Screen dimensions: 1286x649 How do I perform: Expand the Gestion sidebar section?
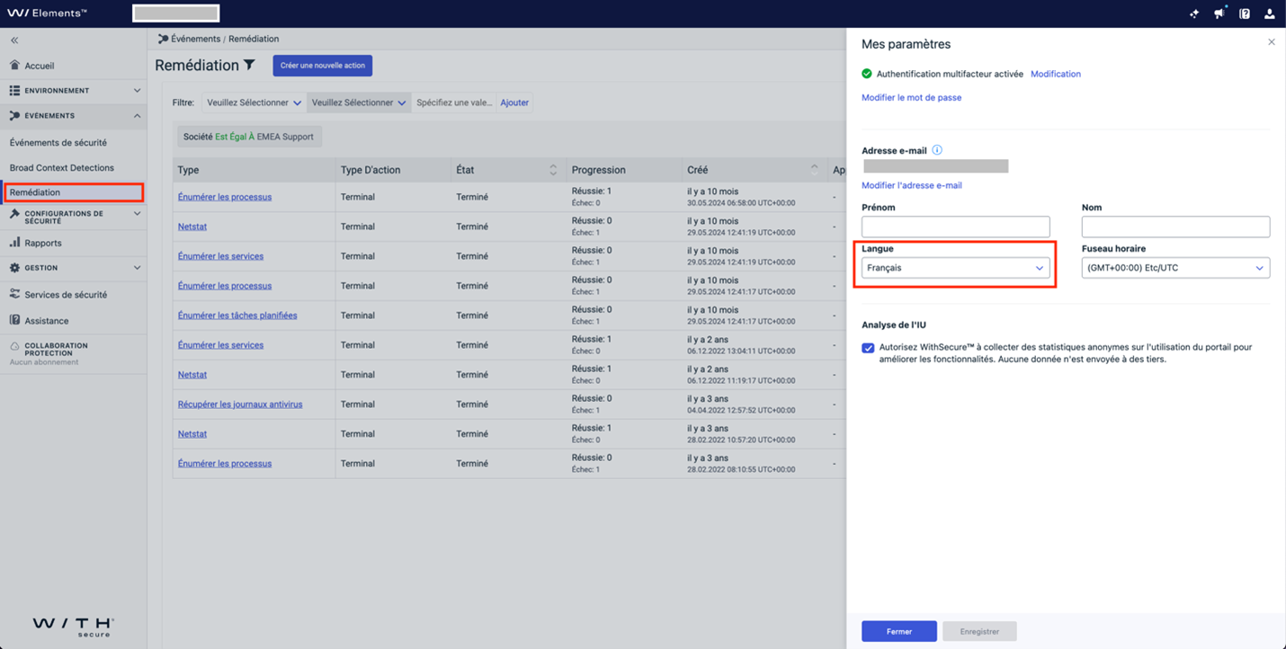coord(74,268)
